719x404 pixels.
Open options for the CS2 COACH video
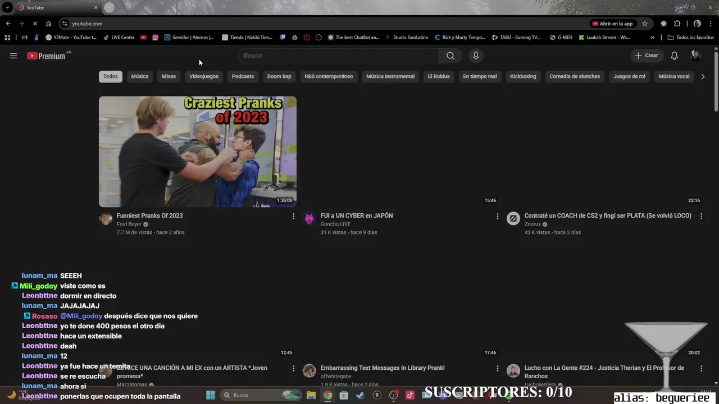[x=701, y=216]
